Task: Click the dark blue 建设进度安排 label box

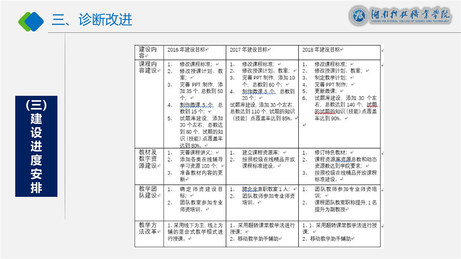Action: point(36,146)
